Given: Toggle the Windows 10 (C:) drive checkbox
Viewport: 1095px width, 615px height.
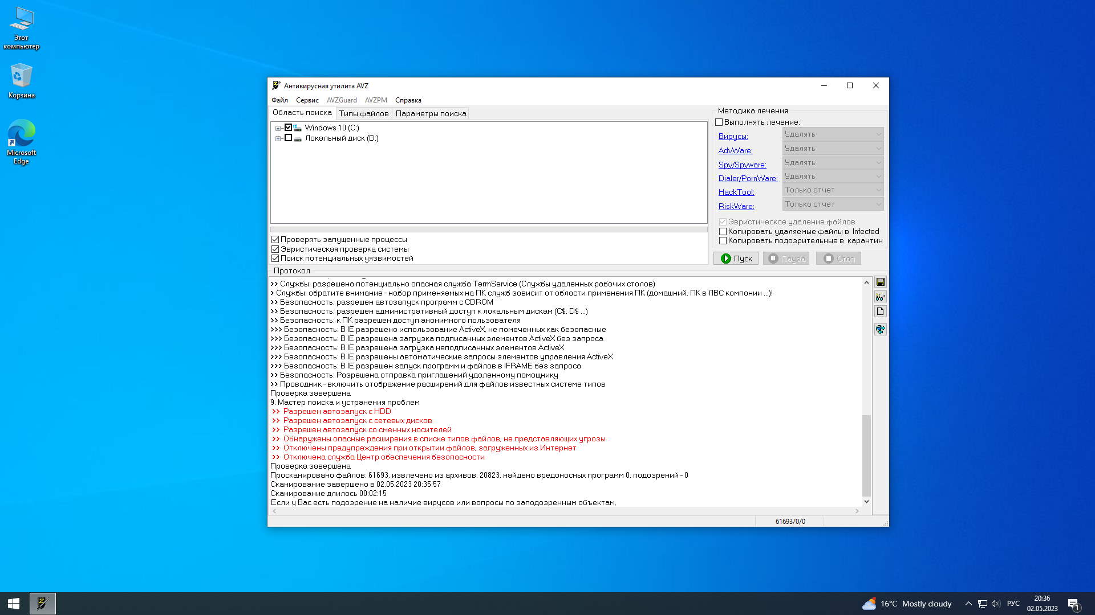Looking at the screenshot, I should (x=288, y=128).
